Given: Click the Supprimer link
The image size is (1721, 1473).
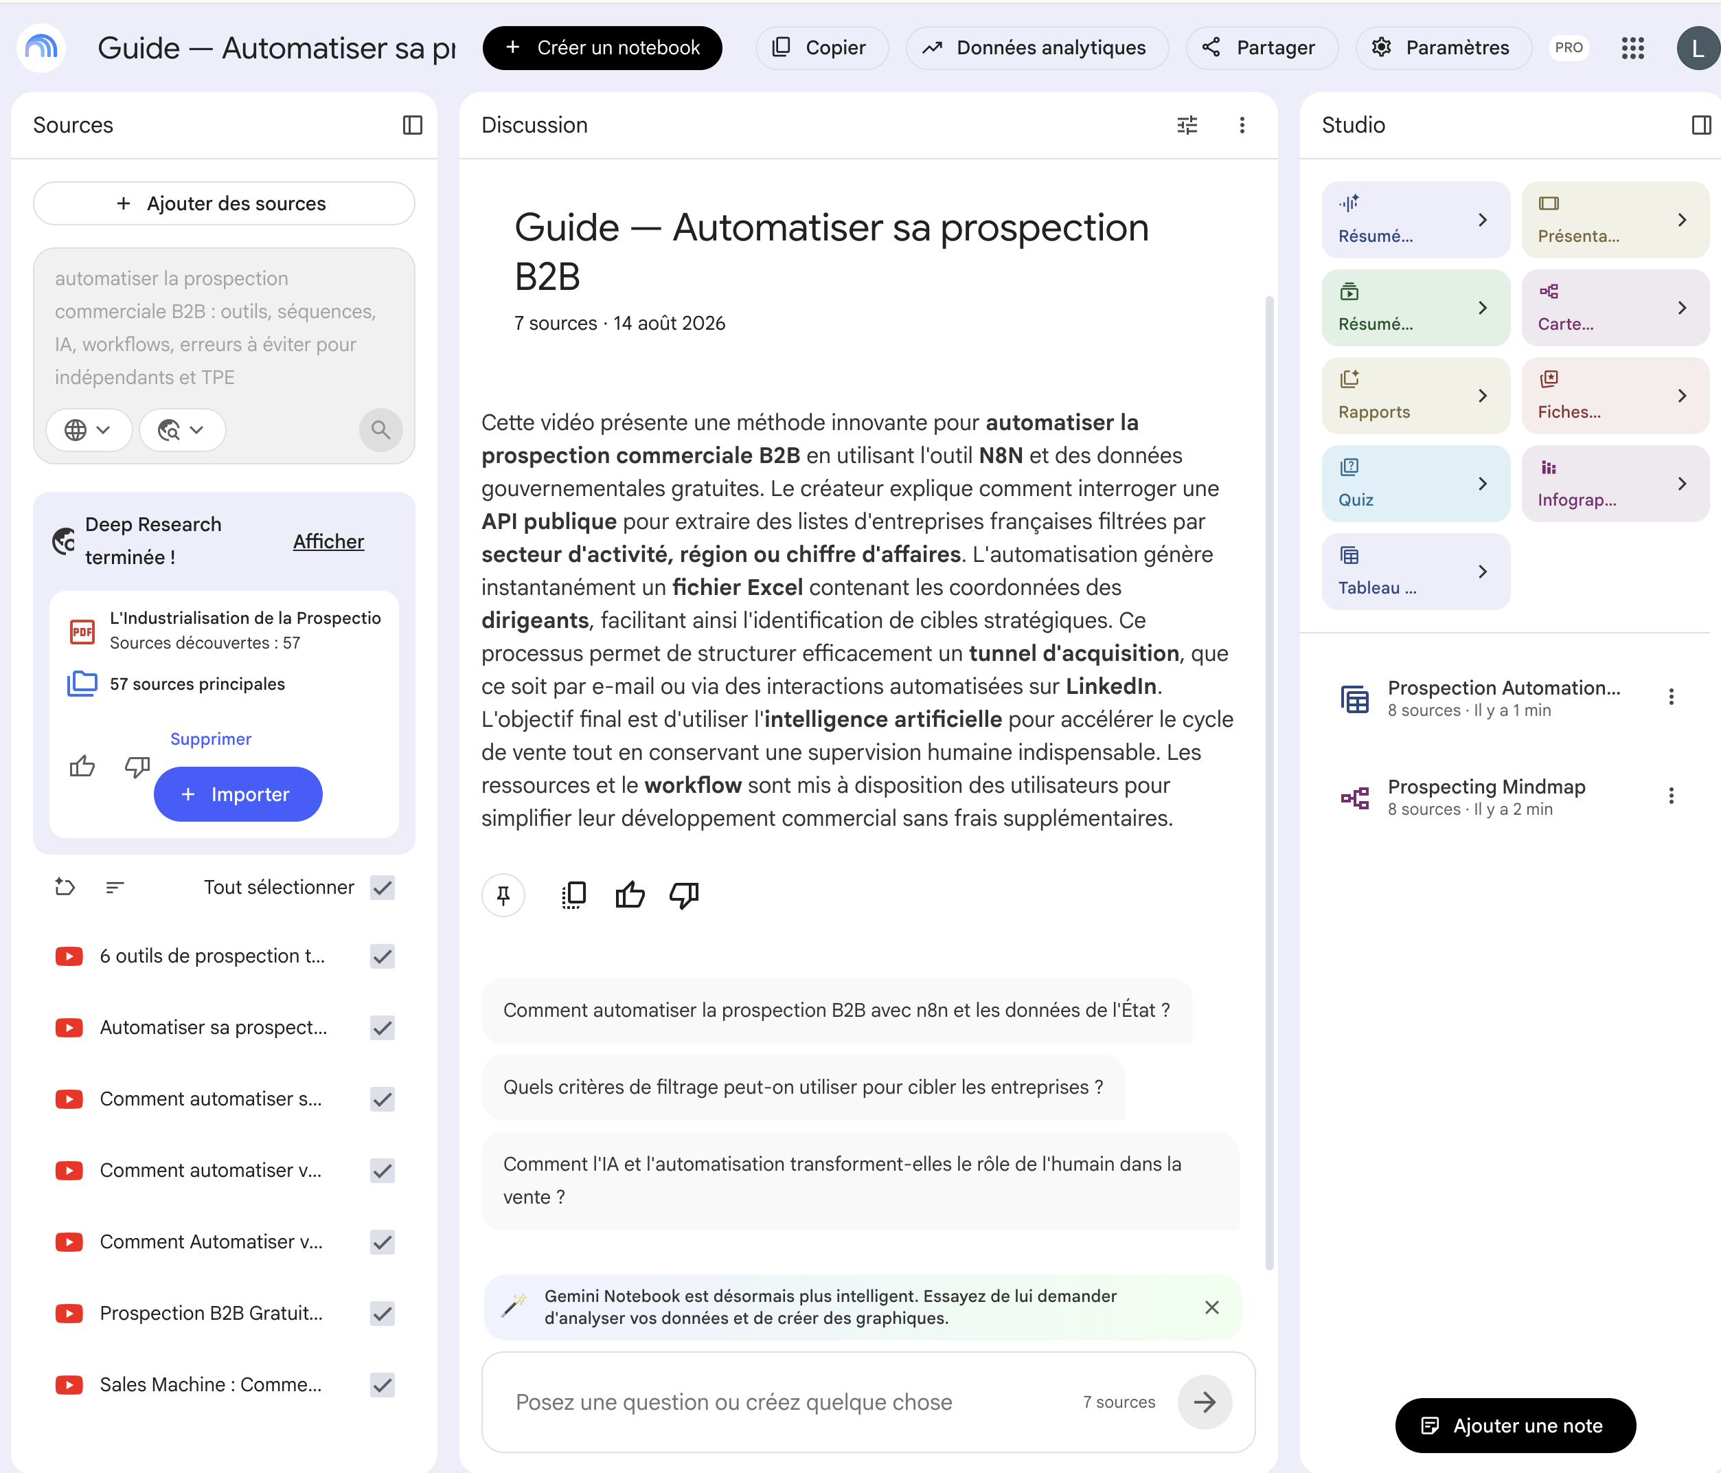Looking at the screenshot, I should (x=211, y=739).
